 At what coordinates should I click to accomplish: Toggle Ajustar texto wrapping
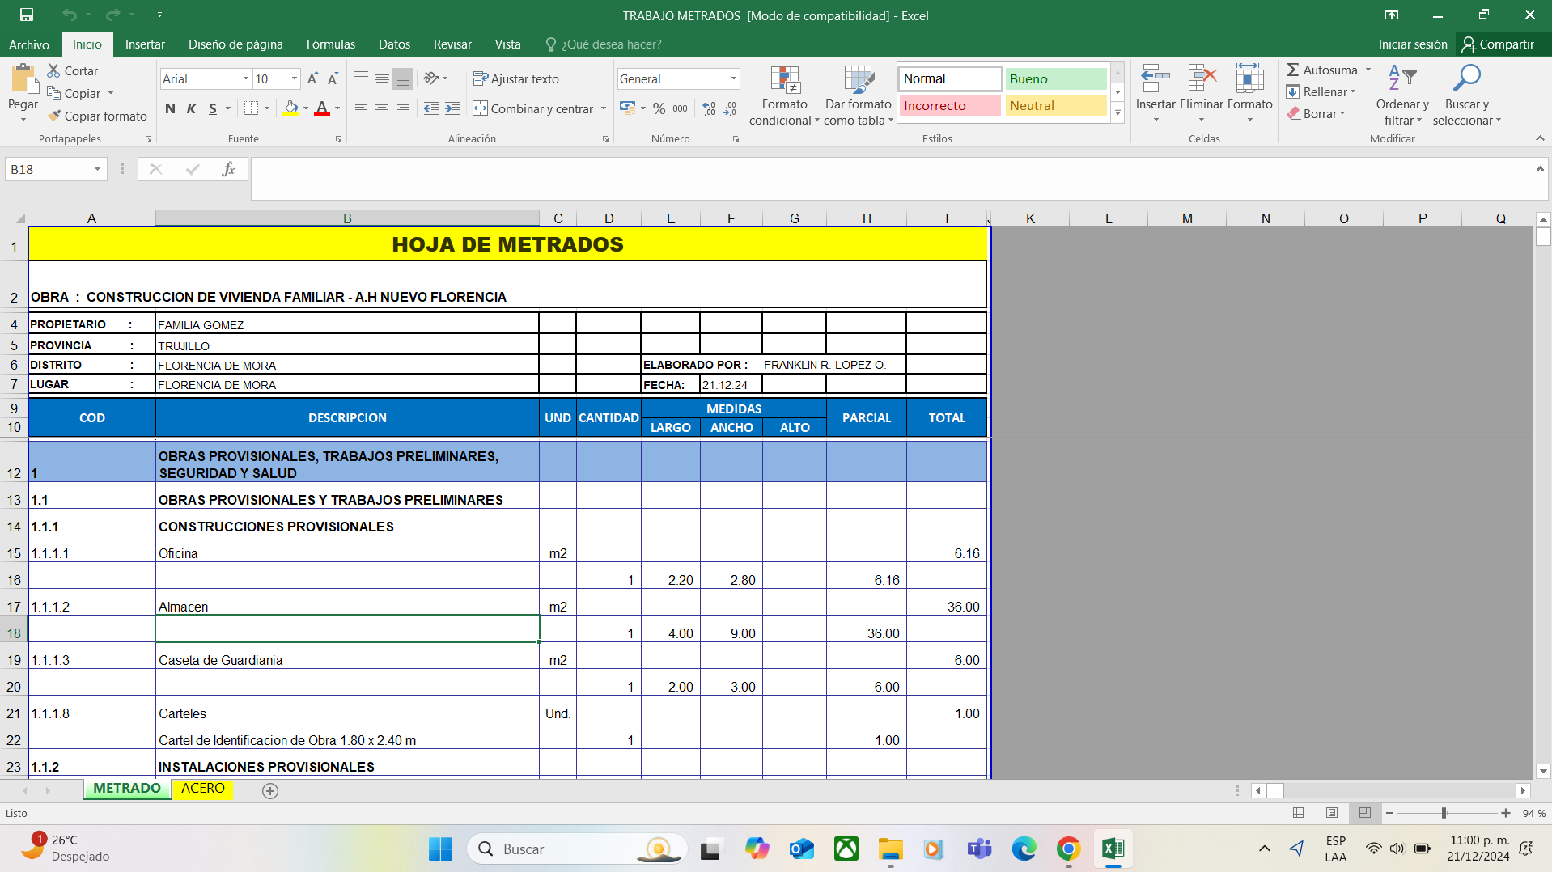tap(516, 78)
